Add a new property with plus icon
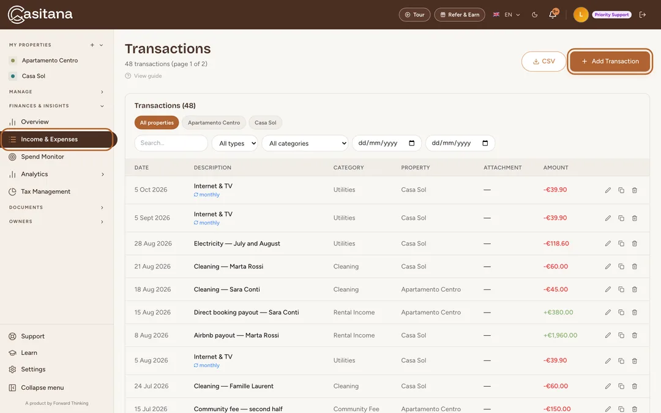This screenshot has height=413, width=661. [92, 45]
